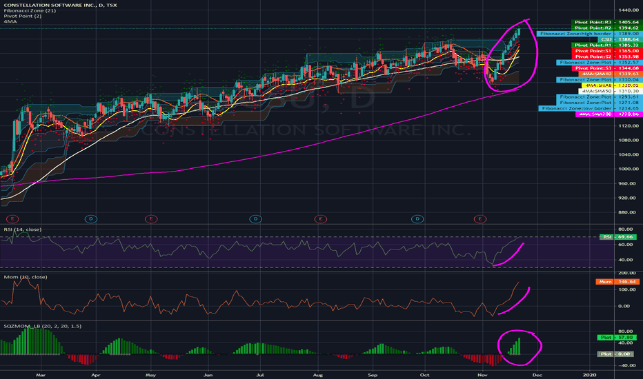Viewport: 643px width, 379px height.
Task: Click the Mom 146.64 value label
Action: pos(617,281)
